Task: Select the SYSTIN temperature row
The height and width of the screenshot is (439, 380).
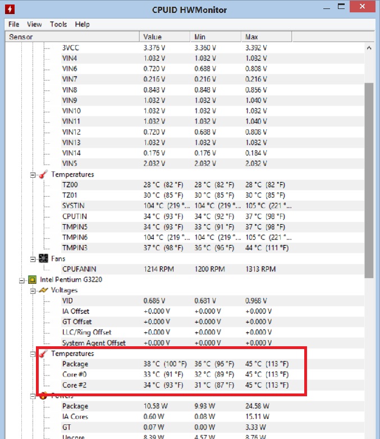Action: 213,206
